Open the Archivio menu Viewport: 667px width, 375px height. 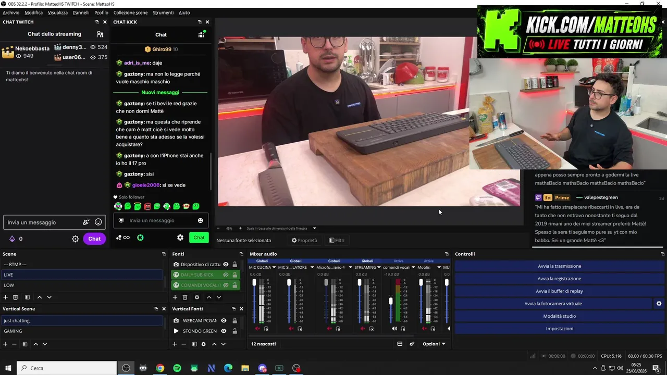point(11,12)
